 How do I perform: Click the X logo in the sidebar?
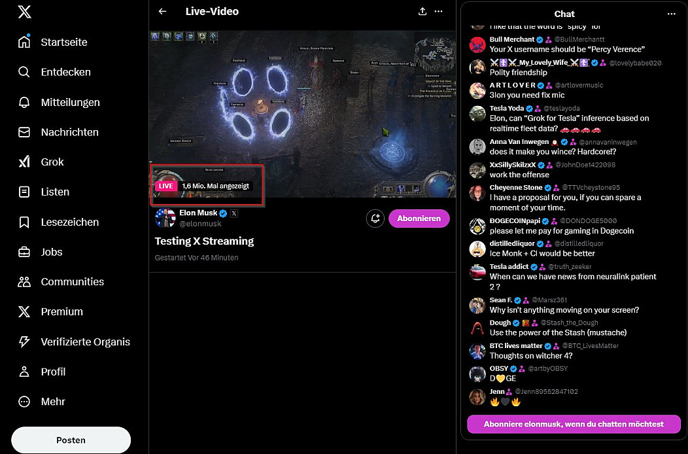[x=24, y=12]
